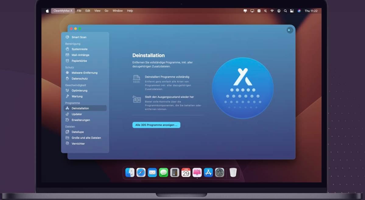The height and width of the screenshot is (200, 365).
Task: Launch Calculator from the Dock
Action: click(x=175, y=173)
